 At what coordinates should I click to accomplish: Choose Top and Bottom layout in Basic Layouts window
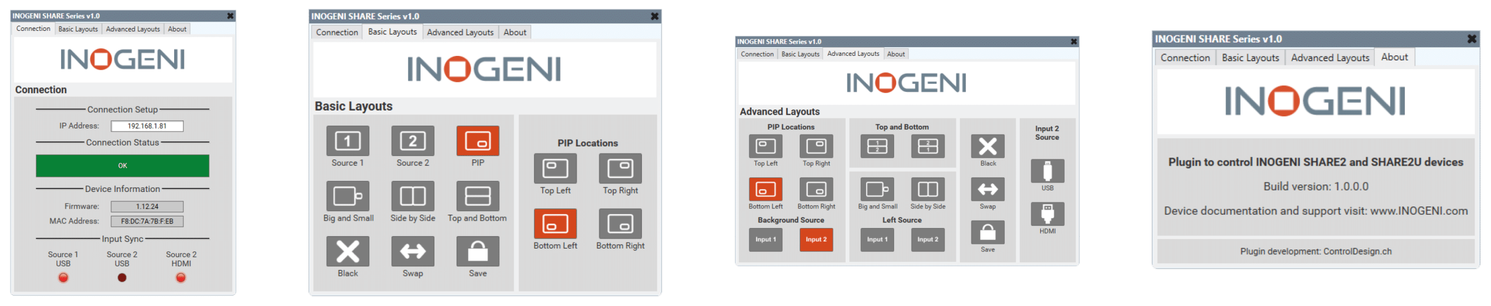478,196
